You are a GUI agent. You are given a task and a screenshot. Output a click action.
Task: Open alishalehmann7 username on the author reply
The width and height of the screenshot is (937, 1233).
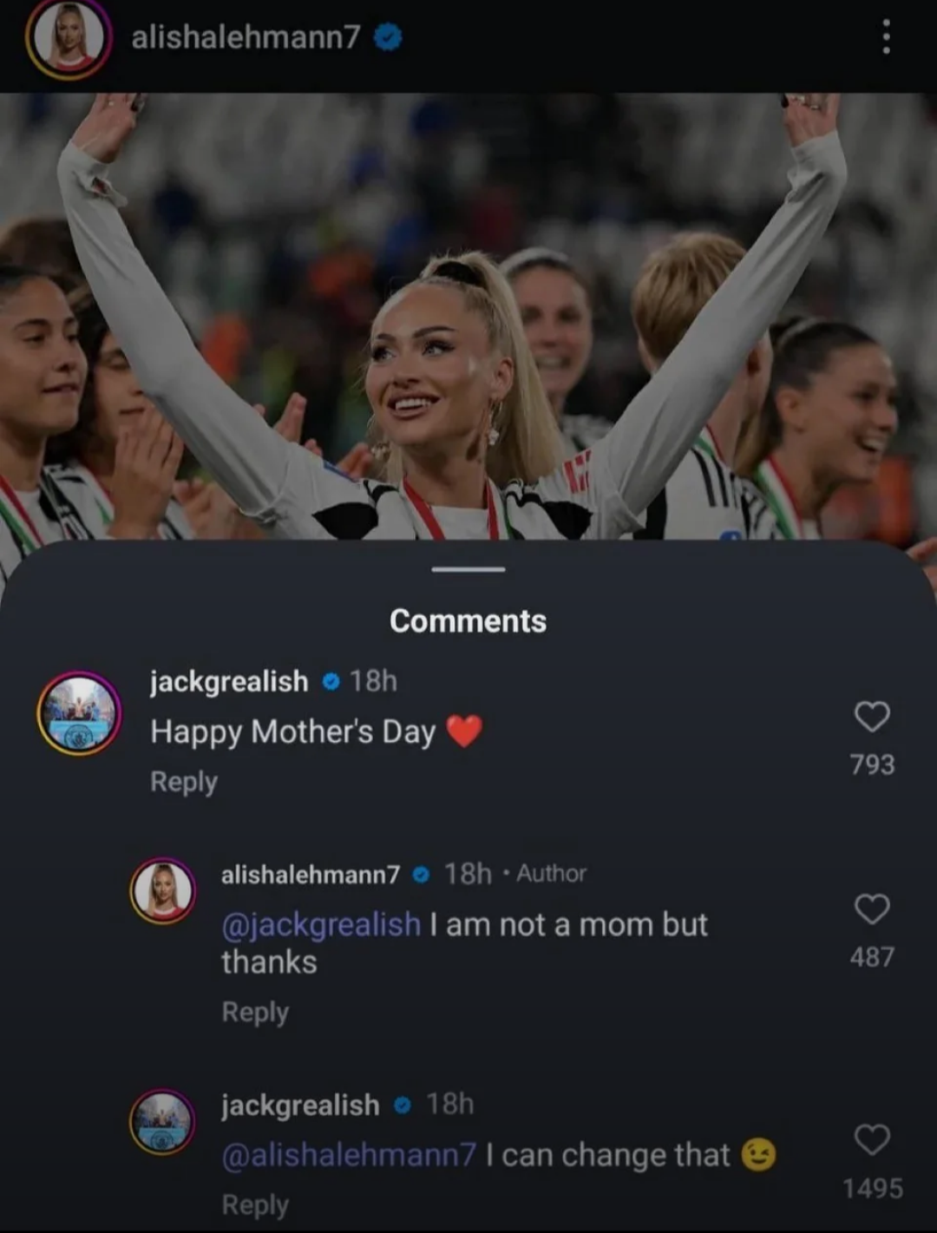[x=311, y=875]
